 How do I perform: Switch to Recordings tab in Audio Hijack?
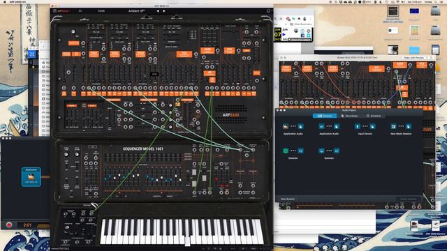click(x=349, y=116)
